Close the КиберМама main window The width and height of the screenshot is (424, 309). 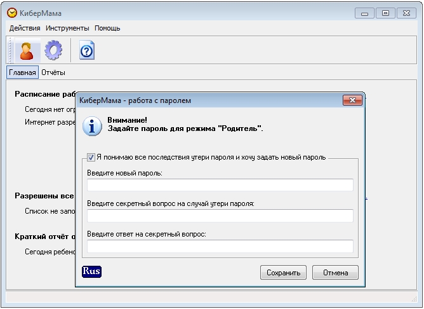pos(406,13)
